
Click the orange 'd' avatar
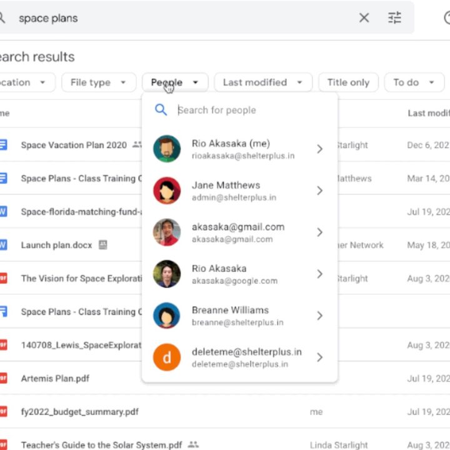click(x=167, y=357)
